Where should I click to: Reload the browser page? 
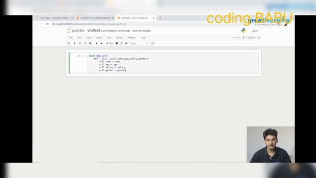47,24
